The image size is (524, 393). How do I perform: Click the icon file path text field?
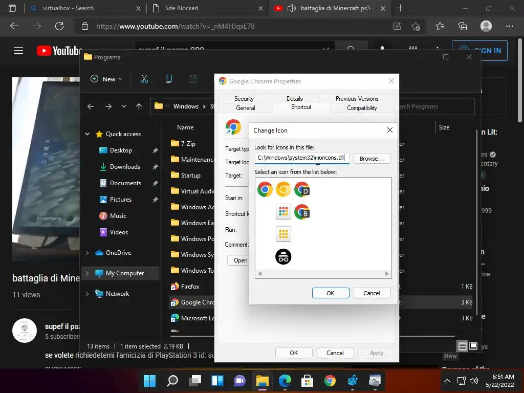pyautogui.click(x=302, y=158)
